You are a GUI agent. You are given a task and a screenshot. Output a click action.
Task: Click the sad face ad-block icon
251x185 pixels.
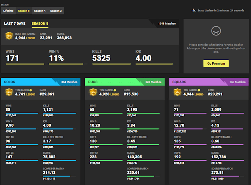click(x=216, y=31)
